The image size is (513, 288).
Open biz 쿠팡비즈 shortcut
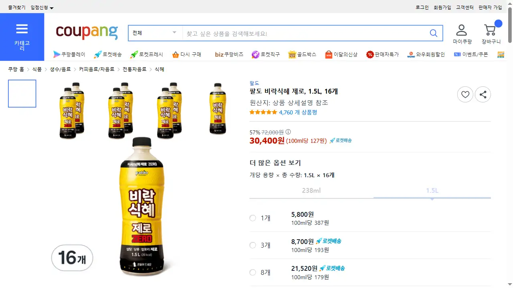point(229,54)
